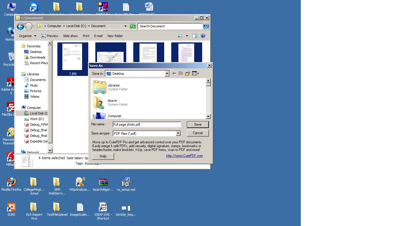Click the search magnifier icon
This screenshot has width=399, height=226.
pos(206,26)
